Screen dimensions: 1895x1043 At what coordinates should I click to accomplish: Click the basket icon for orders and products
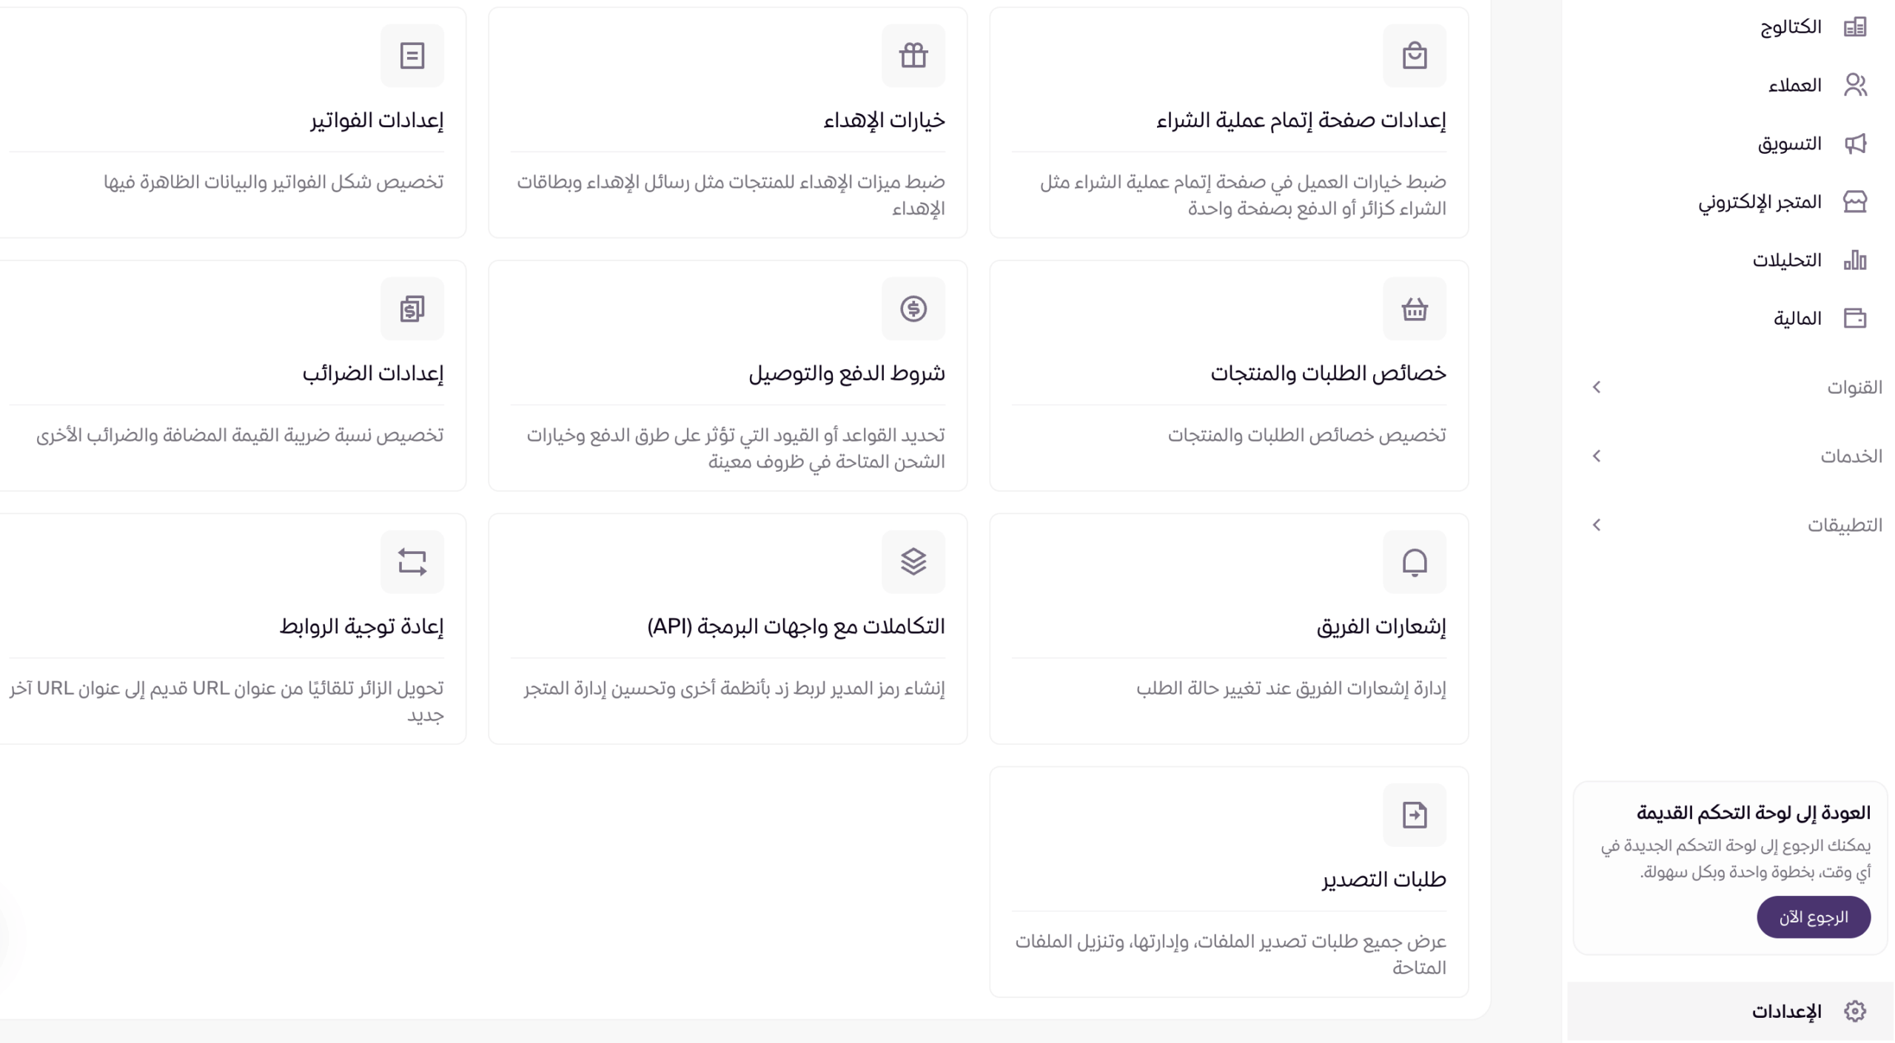click(x=1414, y=308)
